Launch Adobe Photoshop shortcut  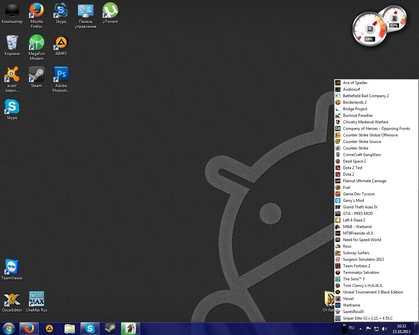pyautogui.click(x=61, y=80)
